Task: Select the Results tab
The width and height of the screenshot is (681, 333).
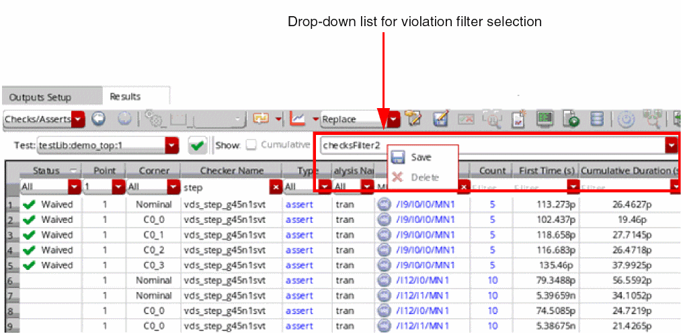Action: point(125,96)
